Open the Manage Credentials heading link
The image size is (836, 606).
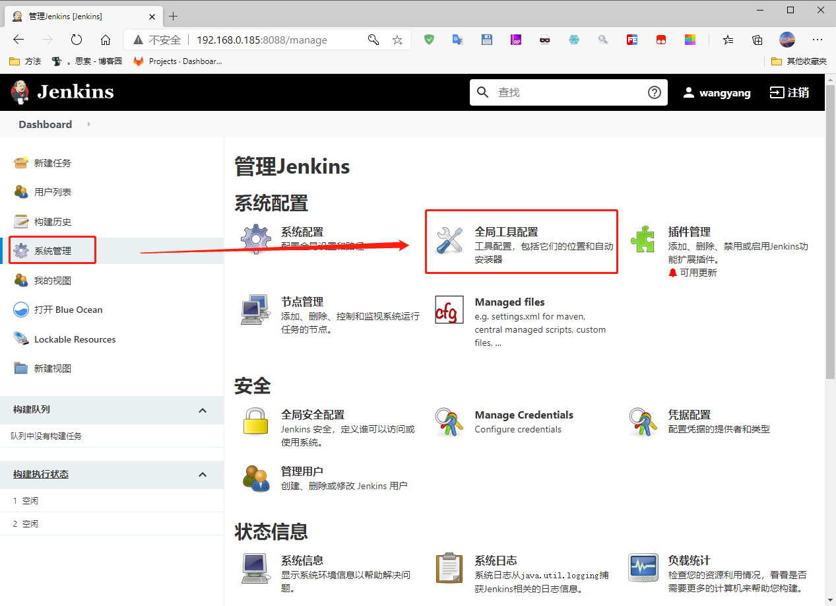tap(524, 415)
